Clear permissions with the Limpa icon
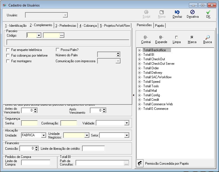 coord(176,37)
